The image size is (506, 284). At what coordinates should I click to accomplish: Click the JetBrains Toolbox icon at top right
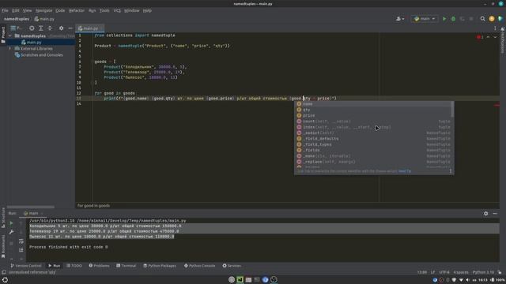pyautogui.click(x=500, y=19)
